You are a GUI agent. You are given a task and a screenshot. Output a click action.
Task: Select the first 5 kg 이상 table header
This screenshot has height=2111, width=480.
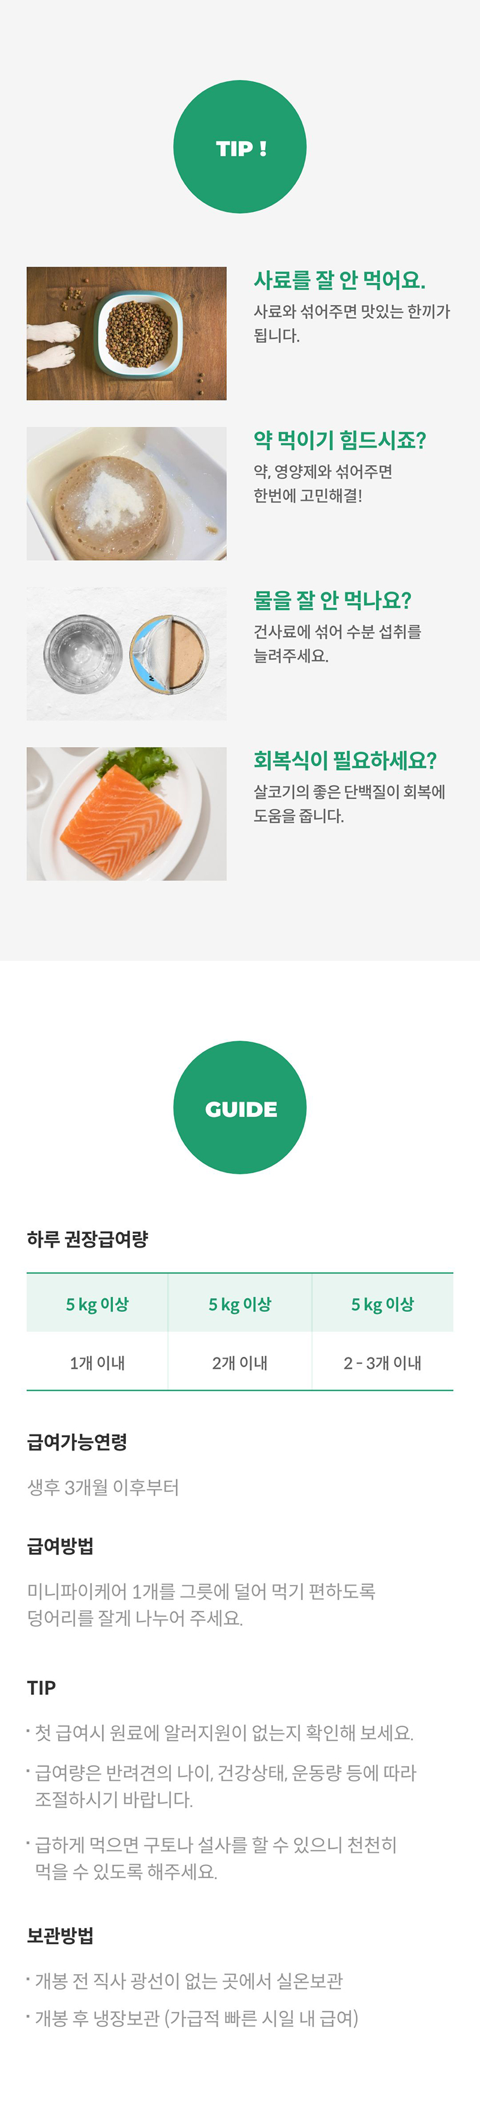coord(97,1304)
